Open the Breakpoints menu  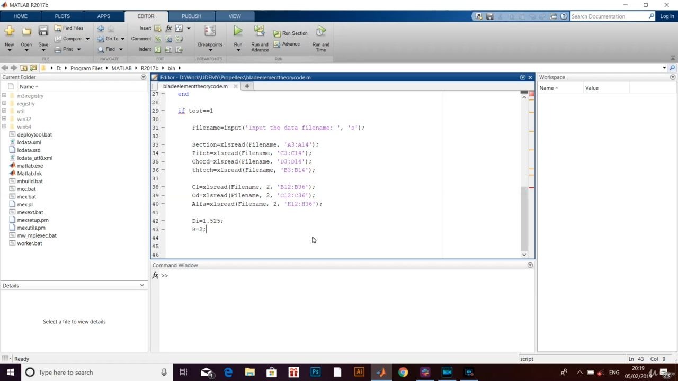click(210, 37)
